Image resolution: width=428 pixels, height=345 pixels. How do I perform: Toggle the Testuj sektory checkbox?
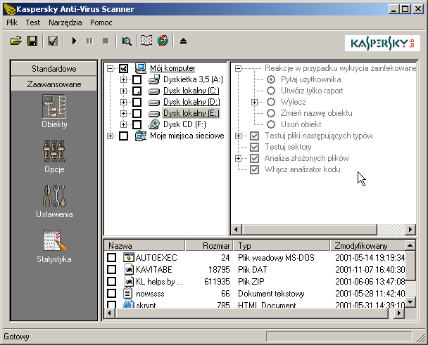pos(254,147)
